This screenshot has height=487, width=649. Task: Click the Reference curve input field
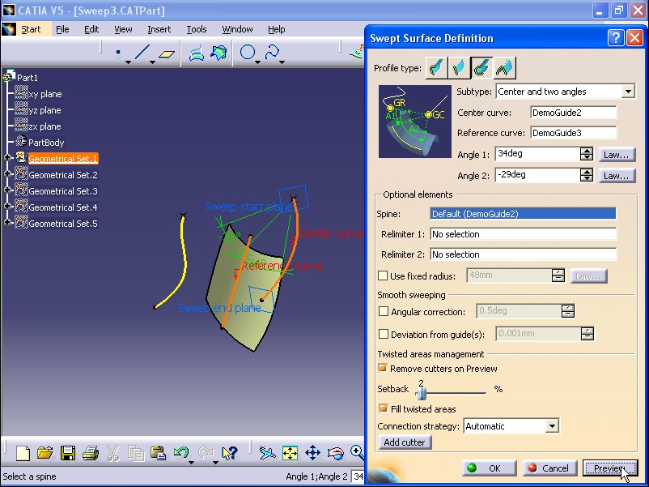coord(574,132)
